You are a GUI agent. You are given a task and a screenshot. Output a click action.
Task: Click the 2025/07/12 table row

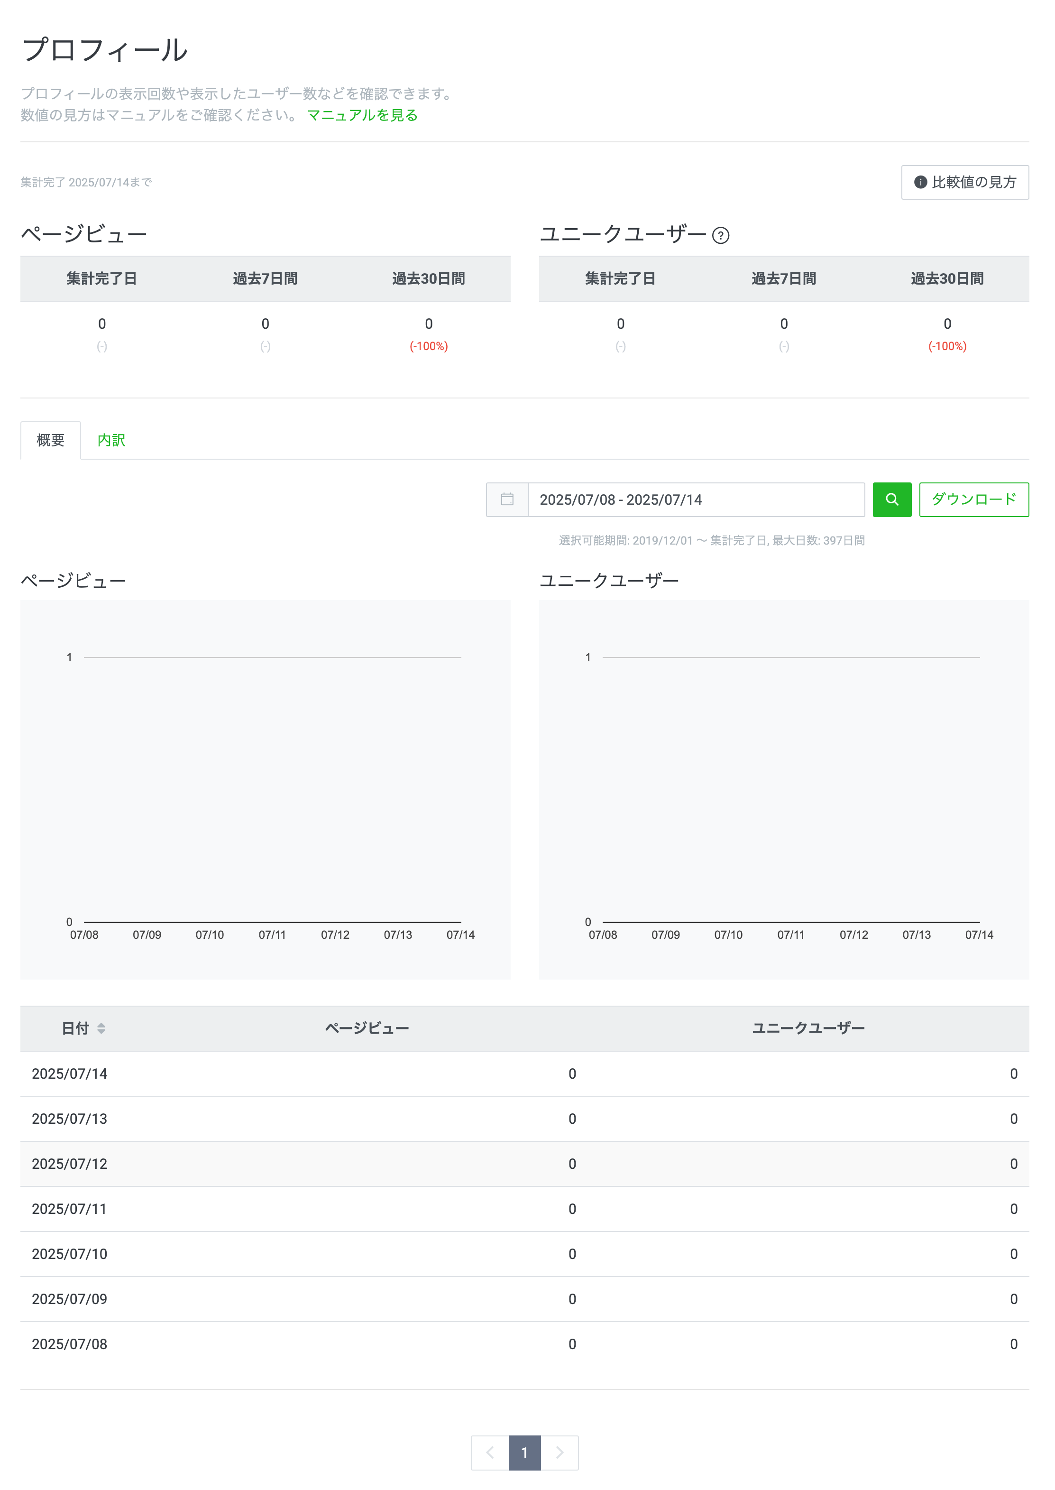(524, 1164)
